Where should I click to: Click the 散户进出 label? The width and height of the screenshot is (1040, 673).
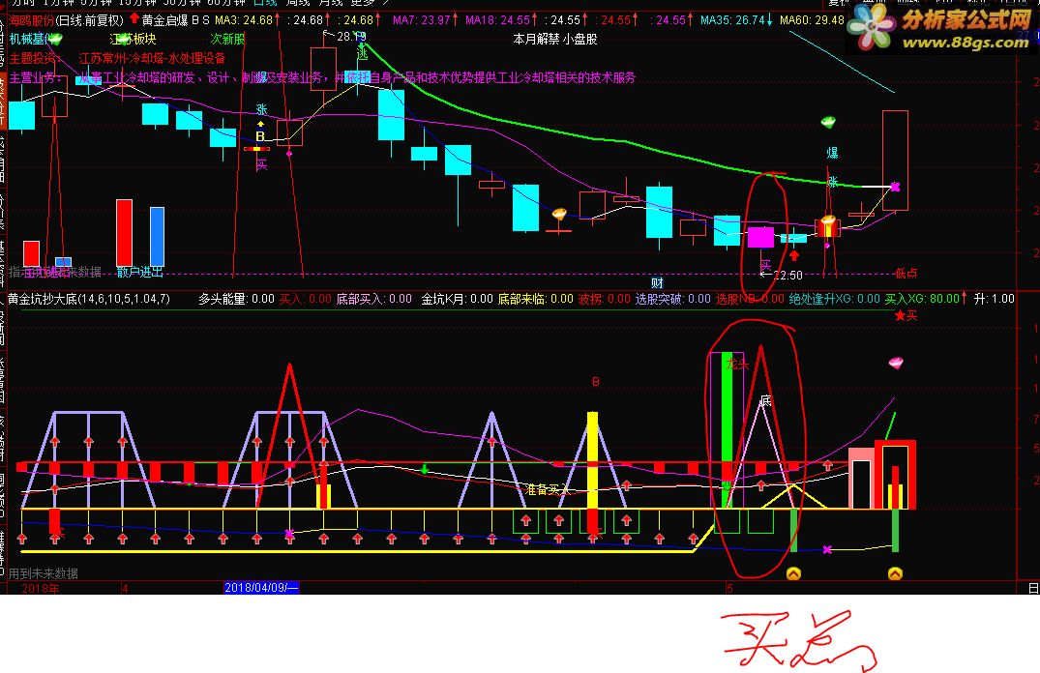point(139,272)
